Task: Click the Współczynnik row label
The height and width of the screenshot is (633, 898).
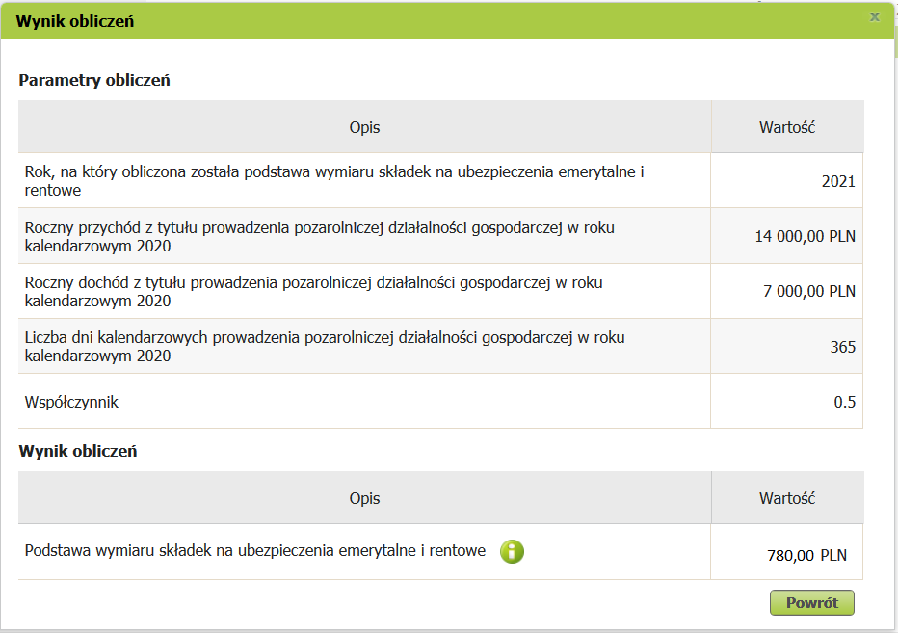Action: 71,402
